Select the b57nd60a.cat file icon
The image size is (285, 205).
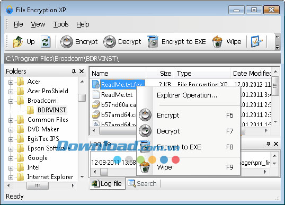point(96,104)
